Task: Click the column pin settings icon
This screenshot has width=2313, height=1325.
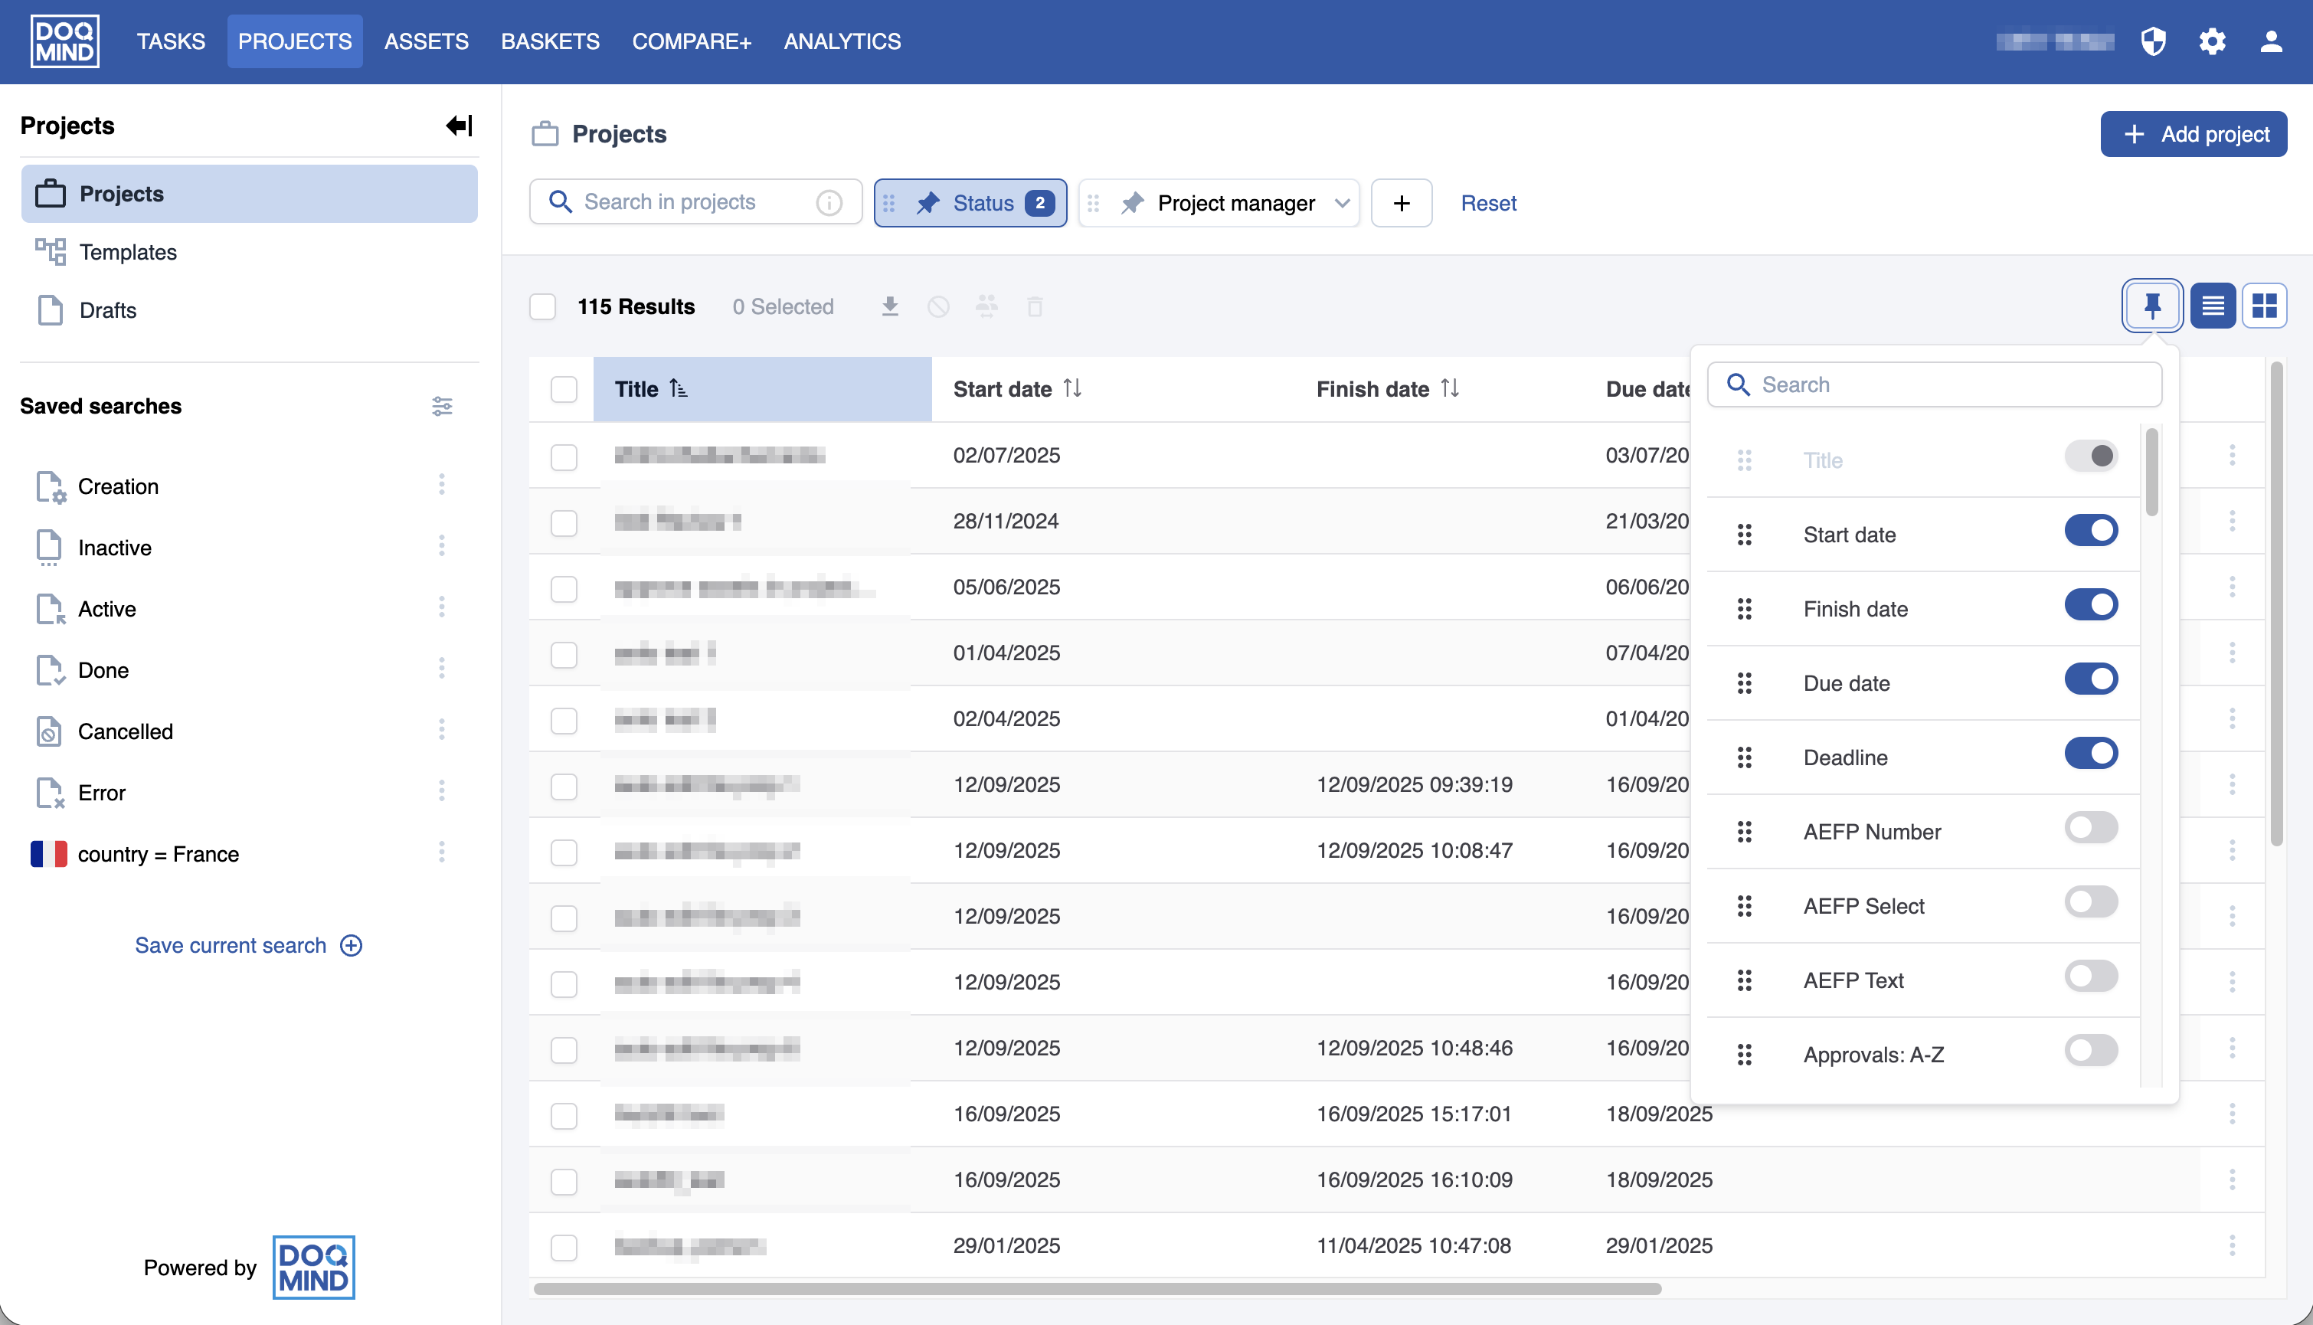Action: click(x=2151, y=306)
